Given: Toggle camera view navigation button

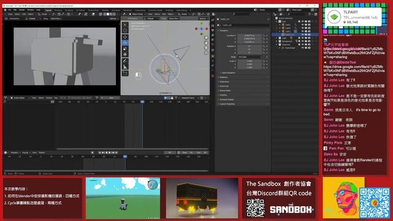Looking at the screenshot, I should tap(206, 48).
